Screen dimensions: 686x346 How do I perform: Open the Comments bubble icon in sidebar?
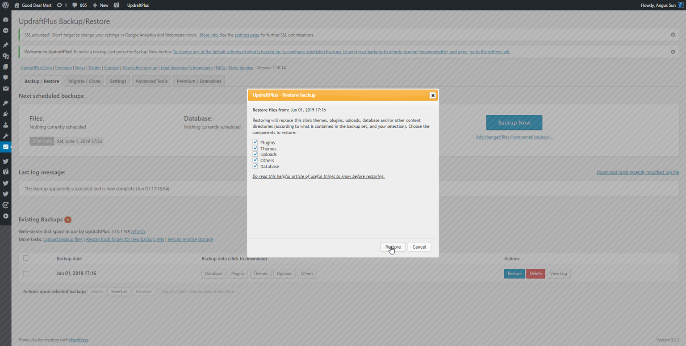[x=5, y=78]
